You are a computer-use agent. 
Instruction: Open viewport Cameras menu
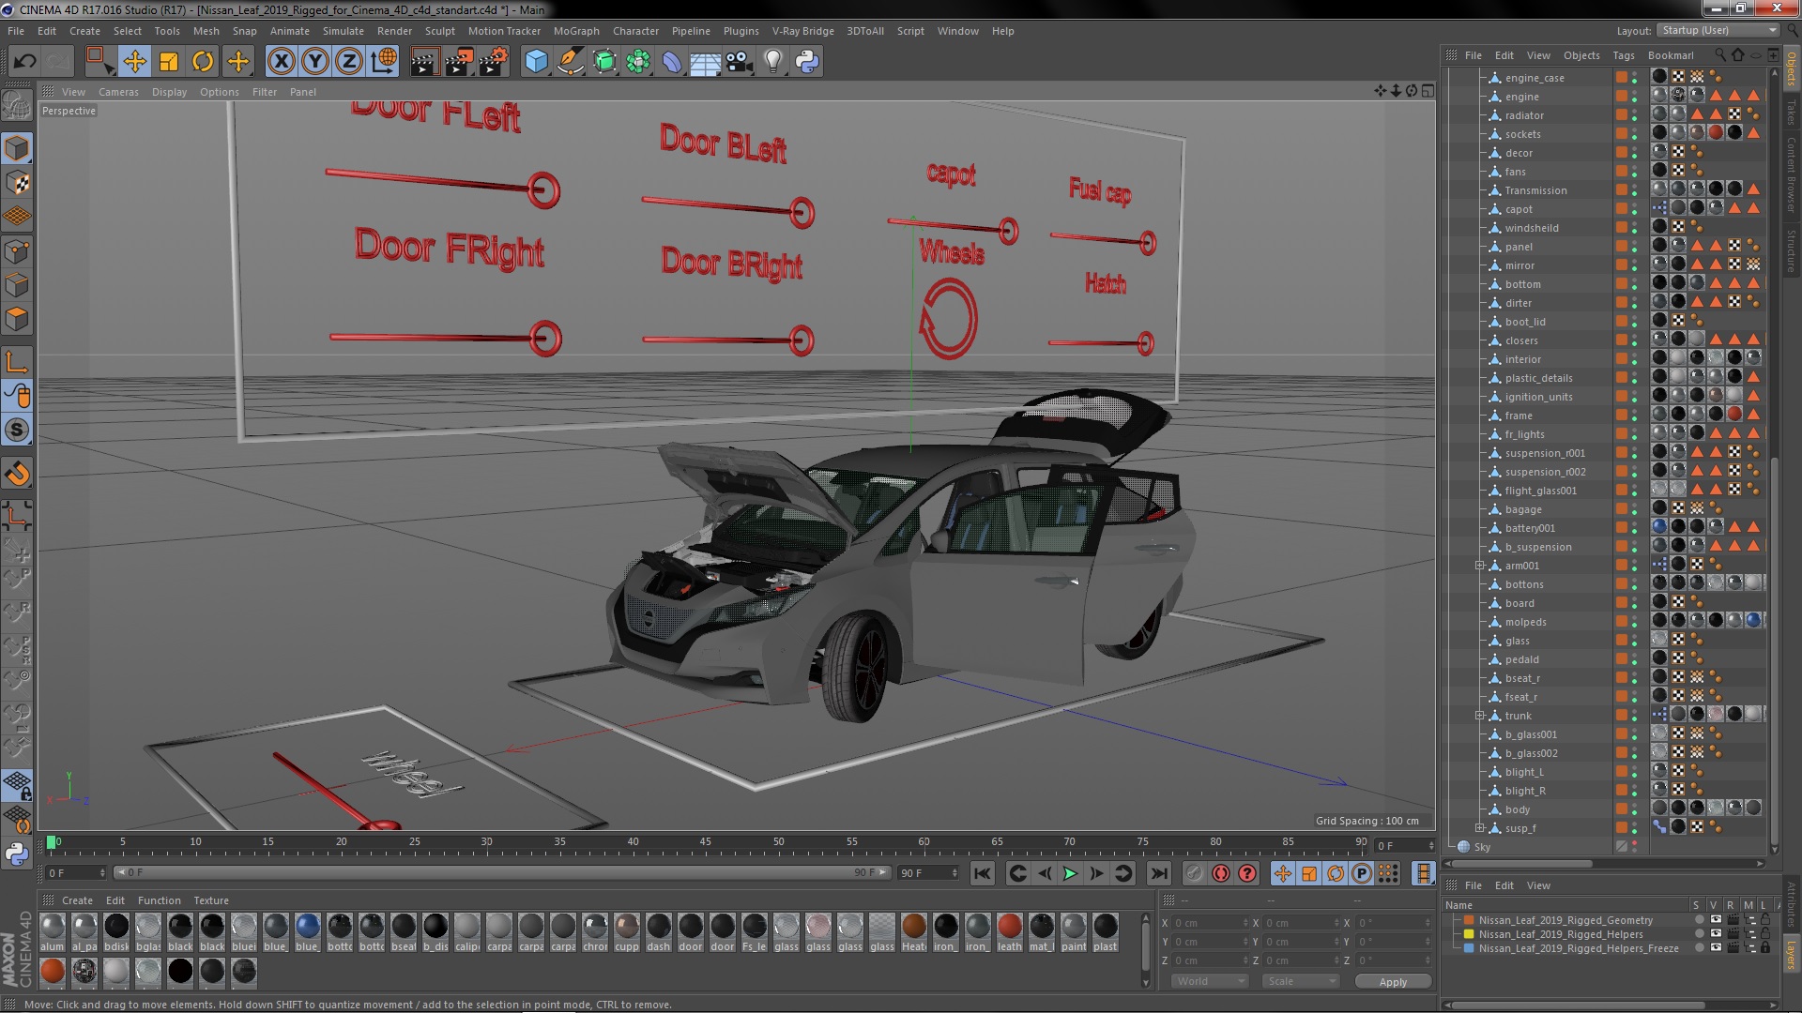click(x=118, y=92)
